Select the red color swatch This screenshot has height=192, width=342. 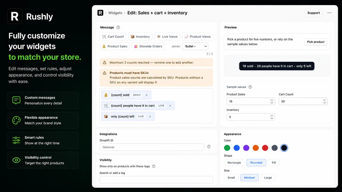tap(265, 148)
